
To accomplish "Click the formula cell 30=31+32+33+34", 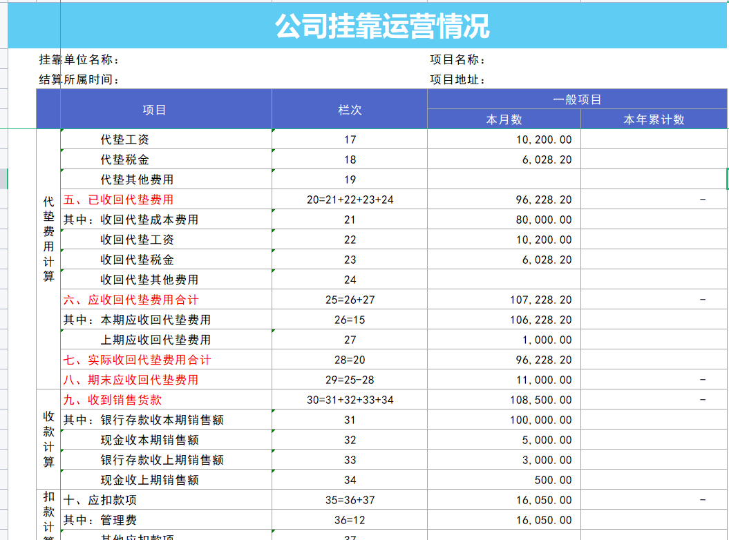I will pos(350,399).
